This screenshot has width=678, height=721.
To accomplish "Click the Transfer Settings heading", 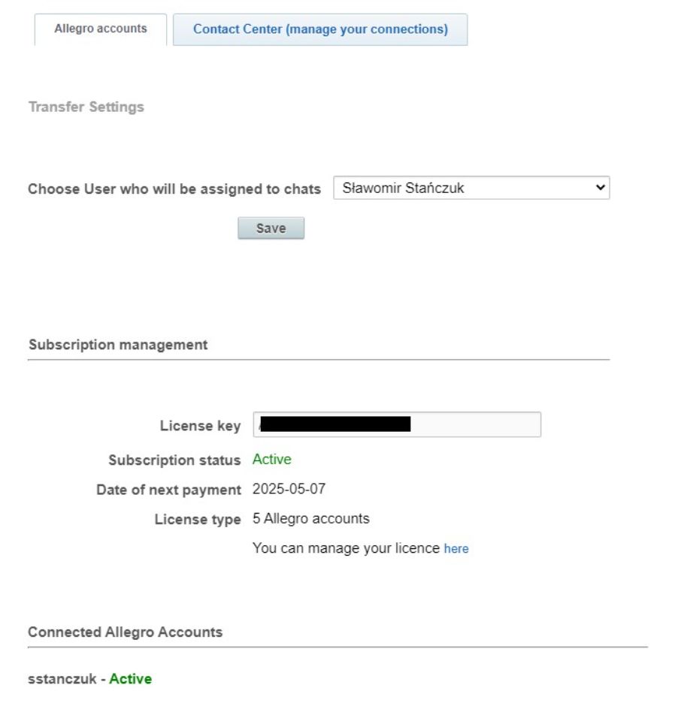I will pyautogui.click(x=86, y=107).
